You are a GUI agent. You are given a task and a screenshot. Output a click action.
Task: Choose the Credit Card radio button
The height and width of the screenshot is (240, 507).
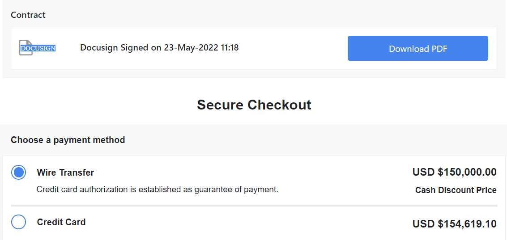coord(18,222)
